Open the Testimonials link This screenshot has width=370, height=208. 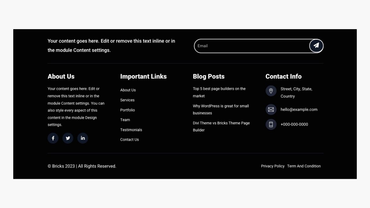[131, 130]
